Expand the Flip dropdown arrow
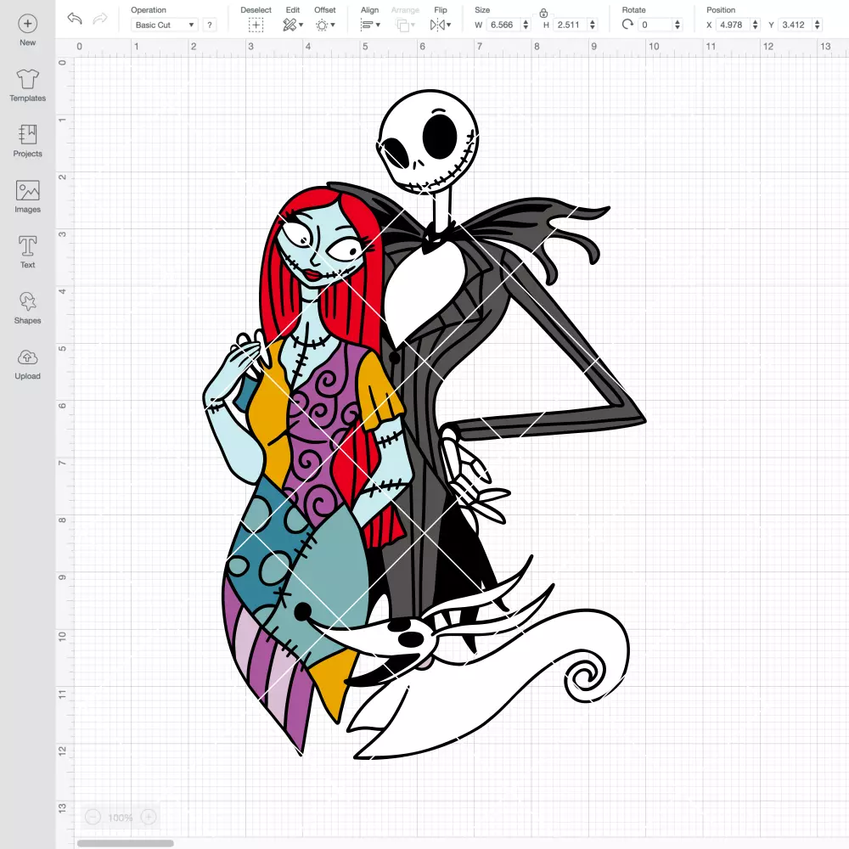849x849 pixels. (x=448, y=25)
